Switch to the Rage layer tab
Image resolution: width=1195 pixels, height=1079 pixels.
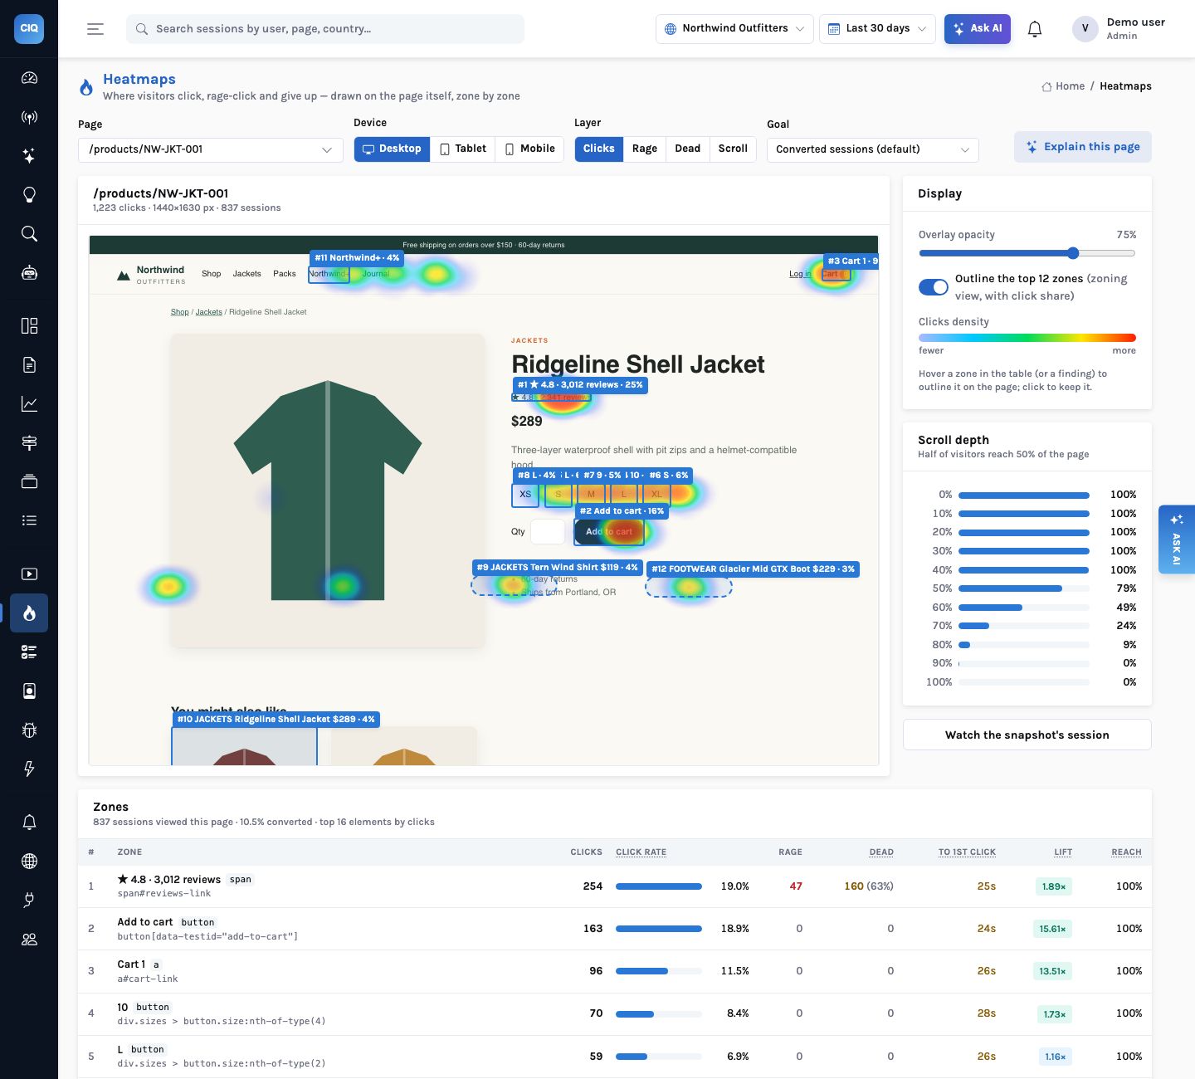[645, 149]
